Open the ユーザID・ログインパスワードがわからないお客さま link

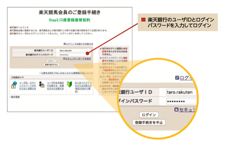click(x=28, y=86)
